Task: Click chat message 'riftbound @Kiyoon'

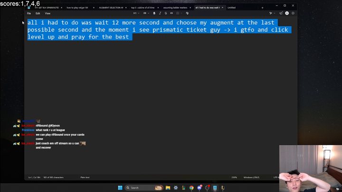Action: point(48,126)
